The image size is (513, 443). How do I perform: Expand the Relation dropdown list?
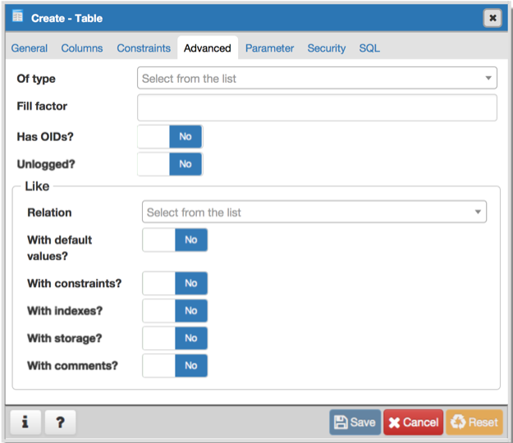coord(314,212)
